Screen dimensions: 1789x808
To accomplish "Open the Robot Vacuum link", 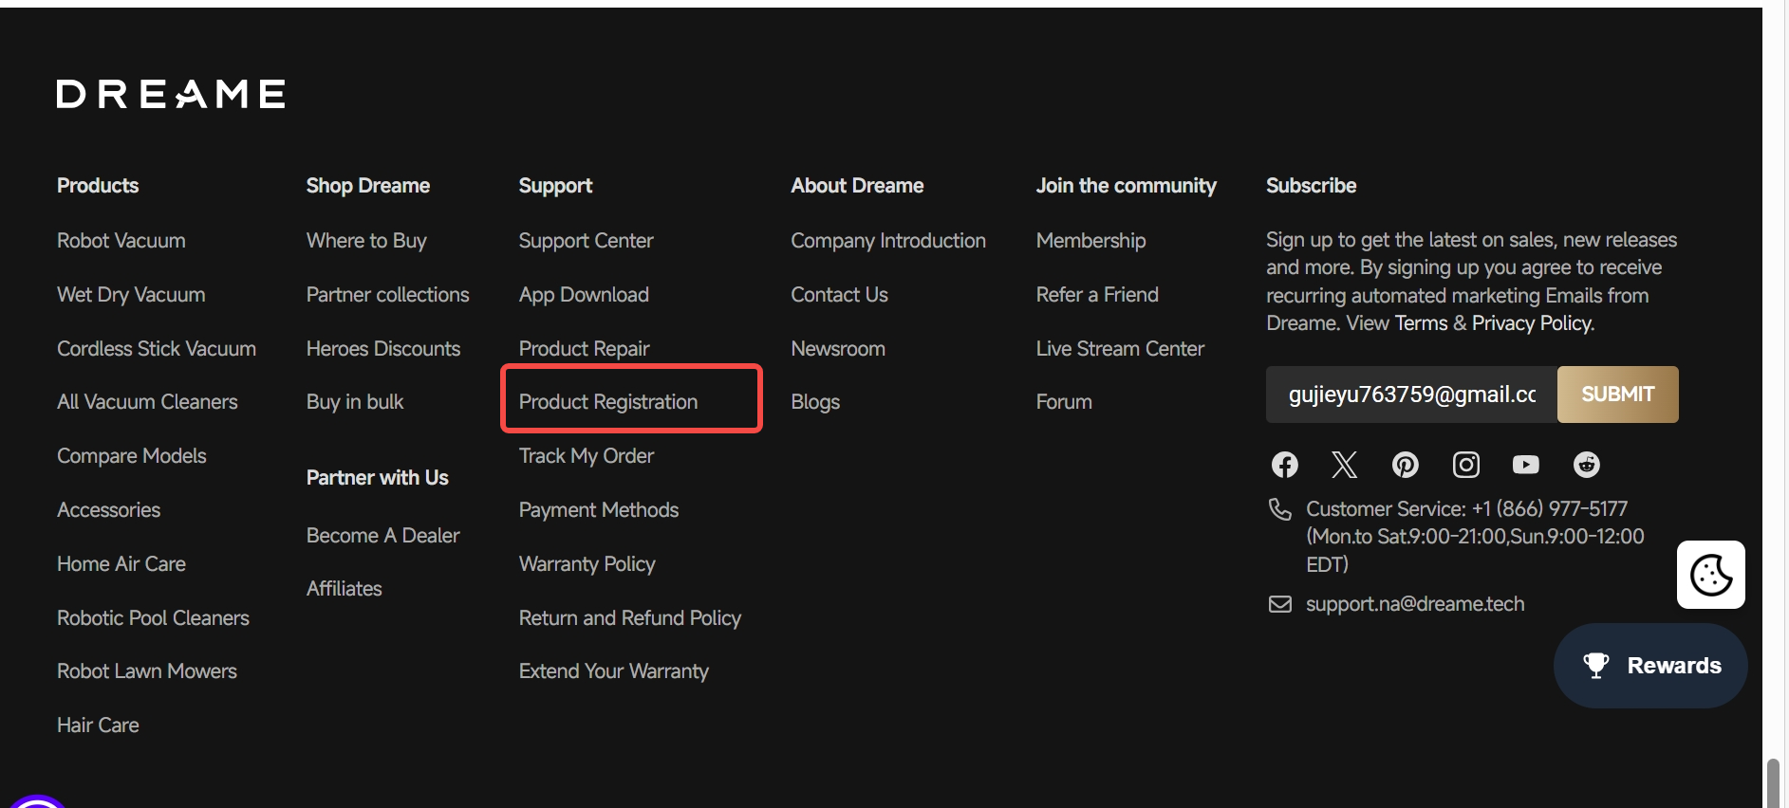I will (121, 241).
